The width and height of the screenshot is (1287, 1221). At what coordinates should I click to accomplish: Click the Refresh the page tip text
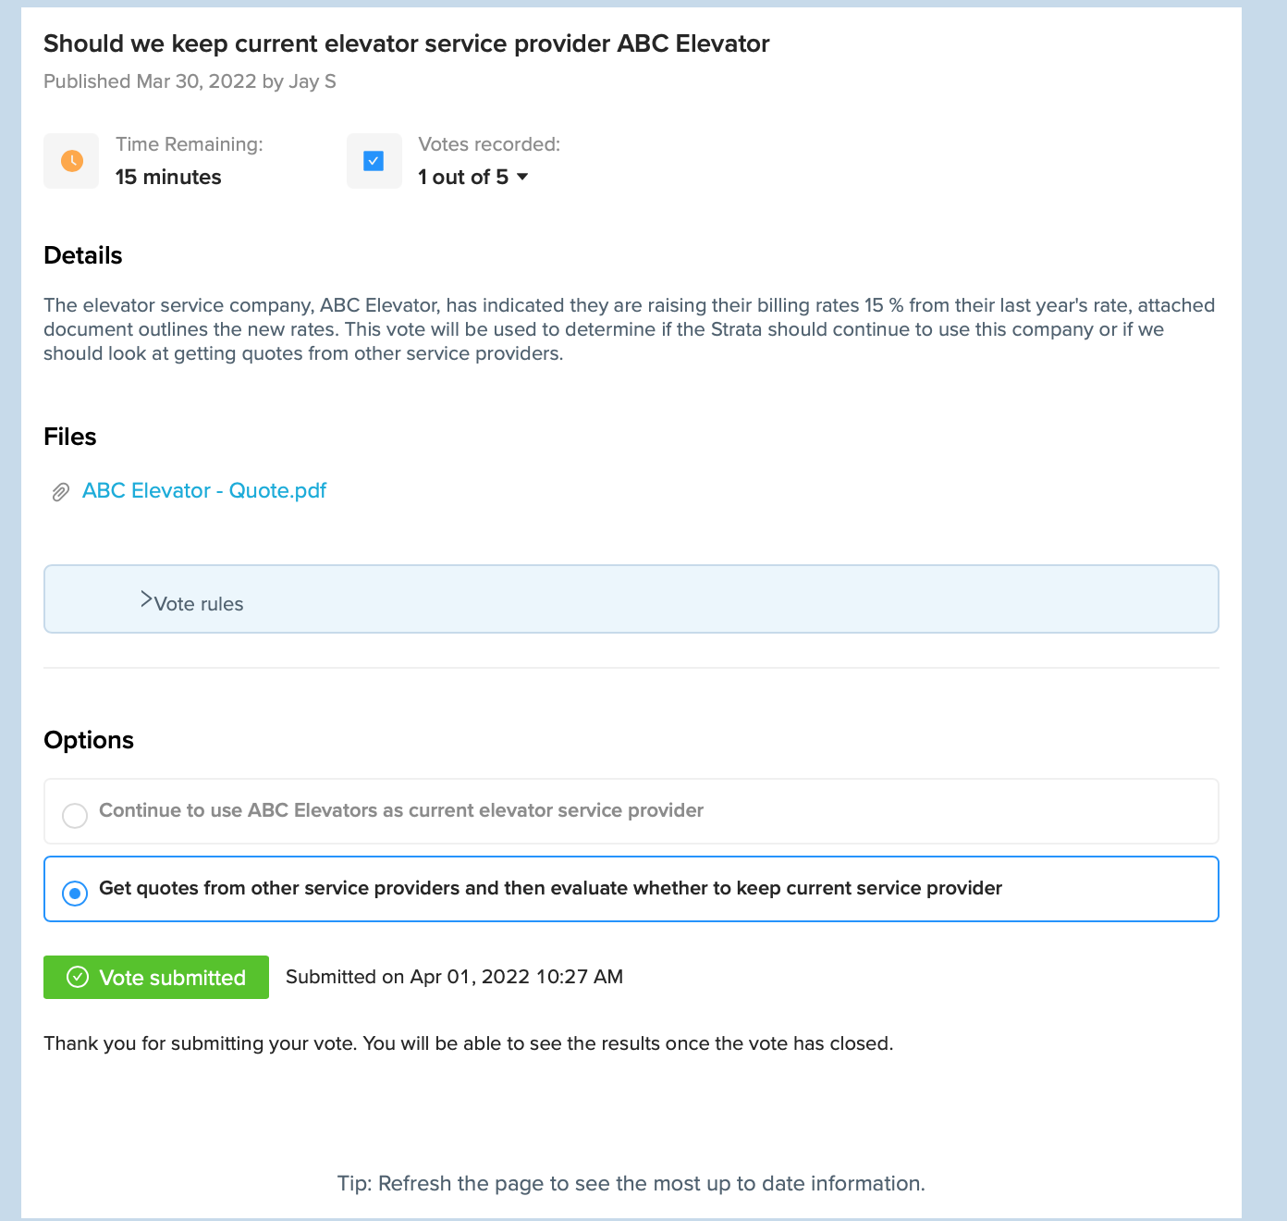(x=631, y=1183)
